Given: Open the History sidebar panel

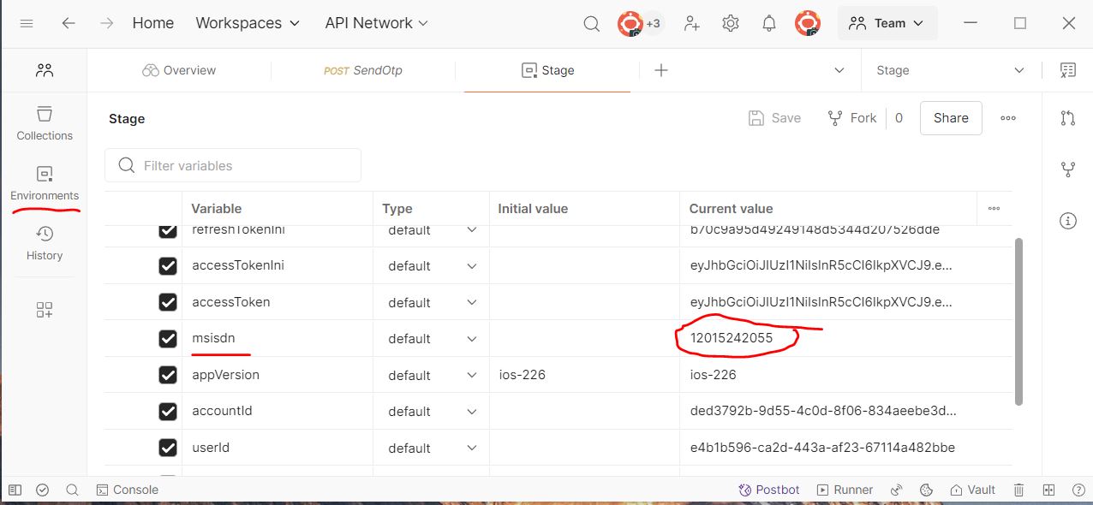Looking at the screenshot, I should [45, 243].
